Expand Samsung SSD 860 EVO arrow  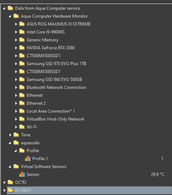click(16, 80)
